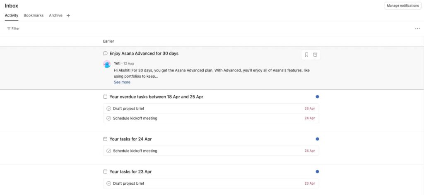Viewport: 424px width, 195px height.
Task: Open Your tasks for 24 Apr notification
Action: point(130,139)
